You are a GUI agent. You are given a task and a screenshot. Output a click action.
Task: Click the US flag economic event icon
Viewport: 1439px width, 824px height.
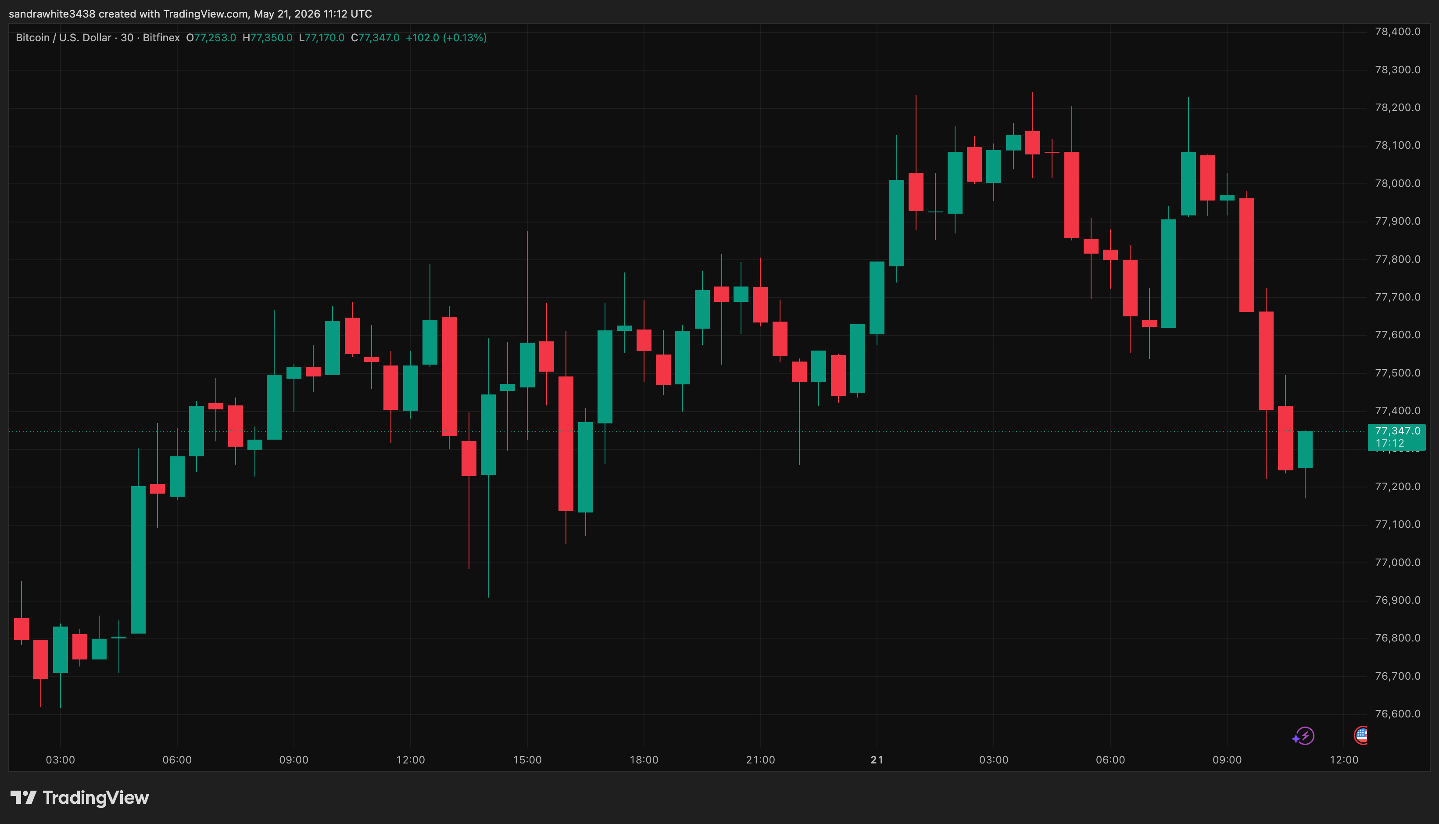[1361, 735]
